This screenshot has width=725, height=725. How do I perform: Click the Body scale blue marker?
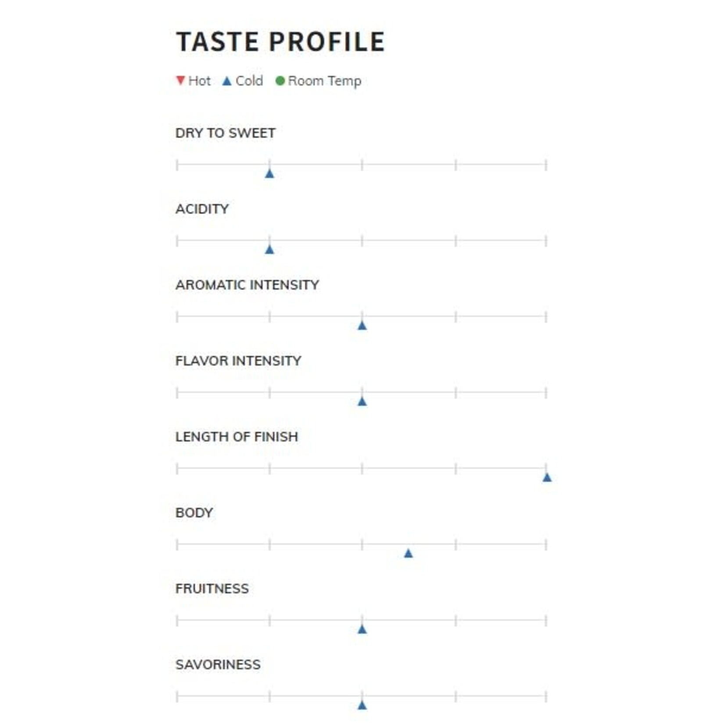click(x=408, y=553)
